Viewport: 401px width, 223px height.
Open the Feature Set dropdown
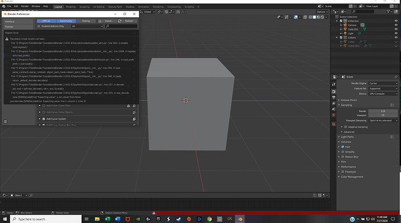[x=383, y=89]
